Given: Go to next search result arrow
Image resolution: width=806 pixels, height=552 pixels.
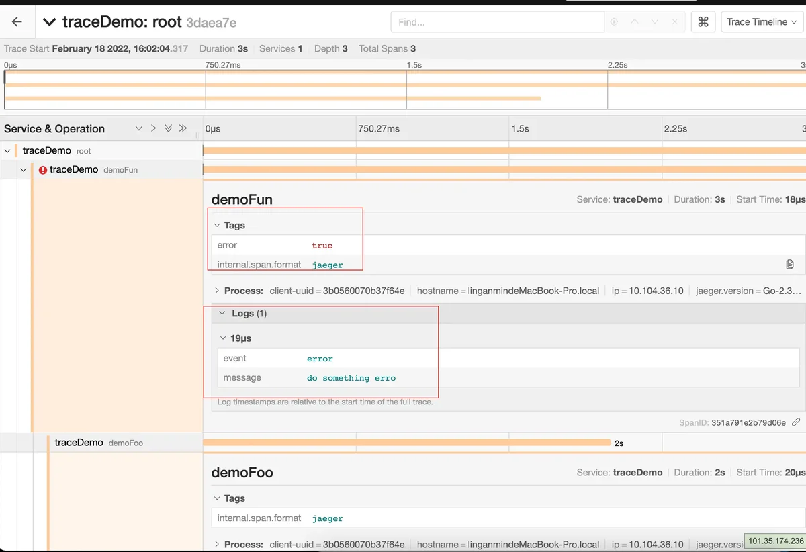Looking at the screenshot, I should point(655,22).
